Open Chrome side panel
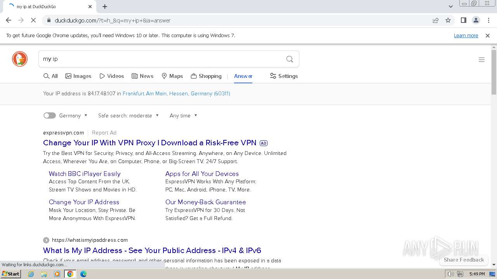 click(463, 20)
